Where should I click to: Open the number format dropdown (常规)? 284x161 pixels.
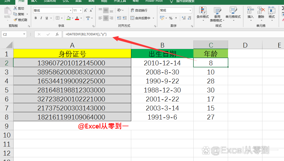[x=190, y=10]
